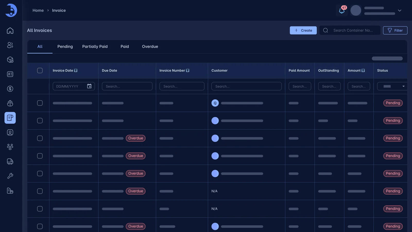Switch to the Pending tab

(65, 46)
